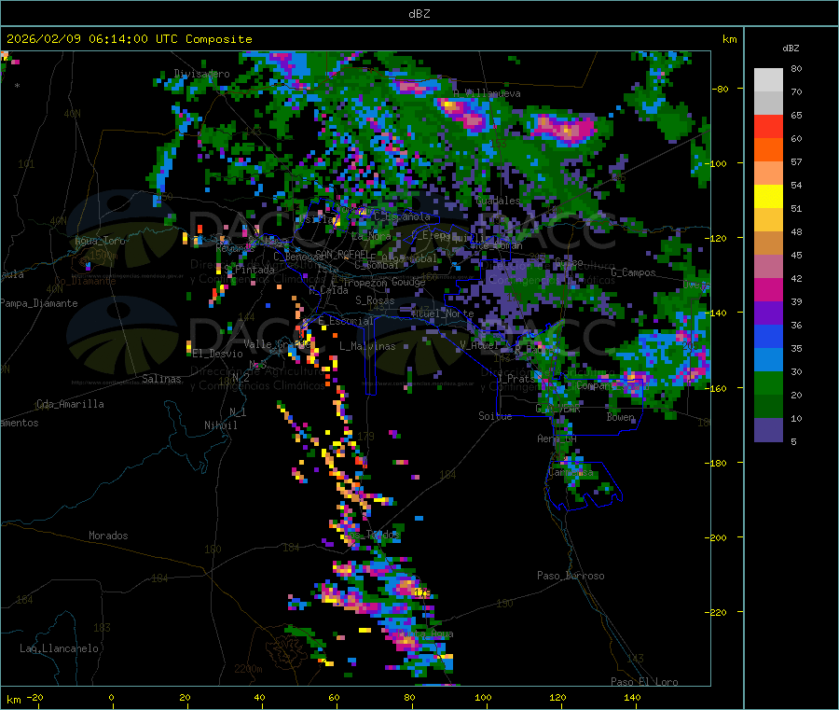Click the 45 dBZ tan legend swatch

point(768,244)
